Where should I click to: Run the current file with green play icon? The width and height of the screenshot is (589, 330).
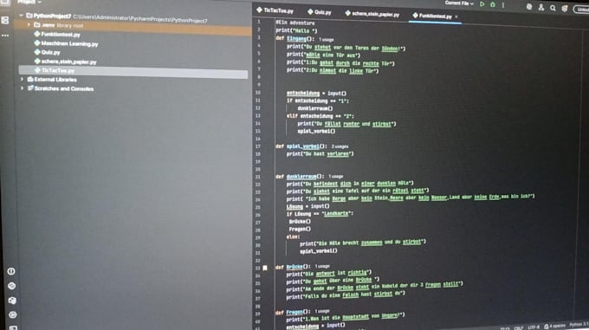[482, 4]
